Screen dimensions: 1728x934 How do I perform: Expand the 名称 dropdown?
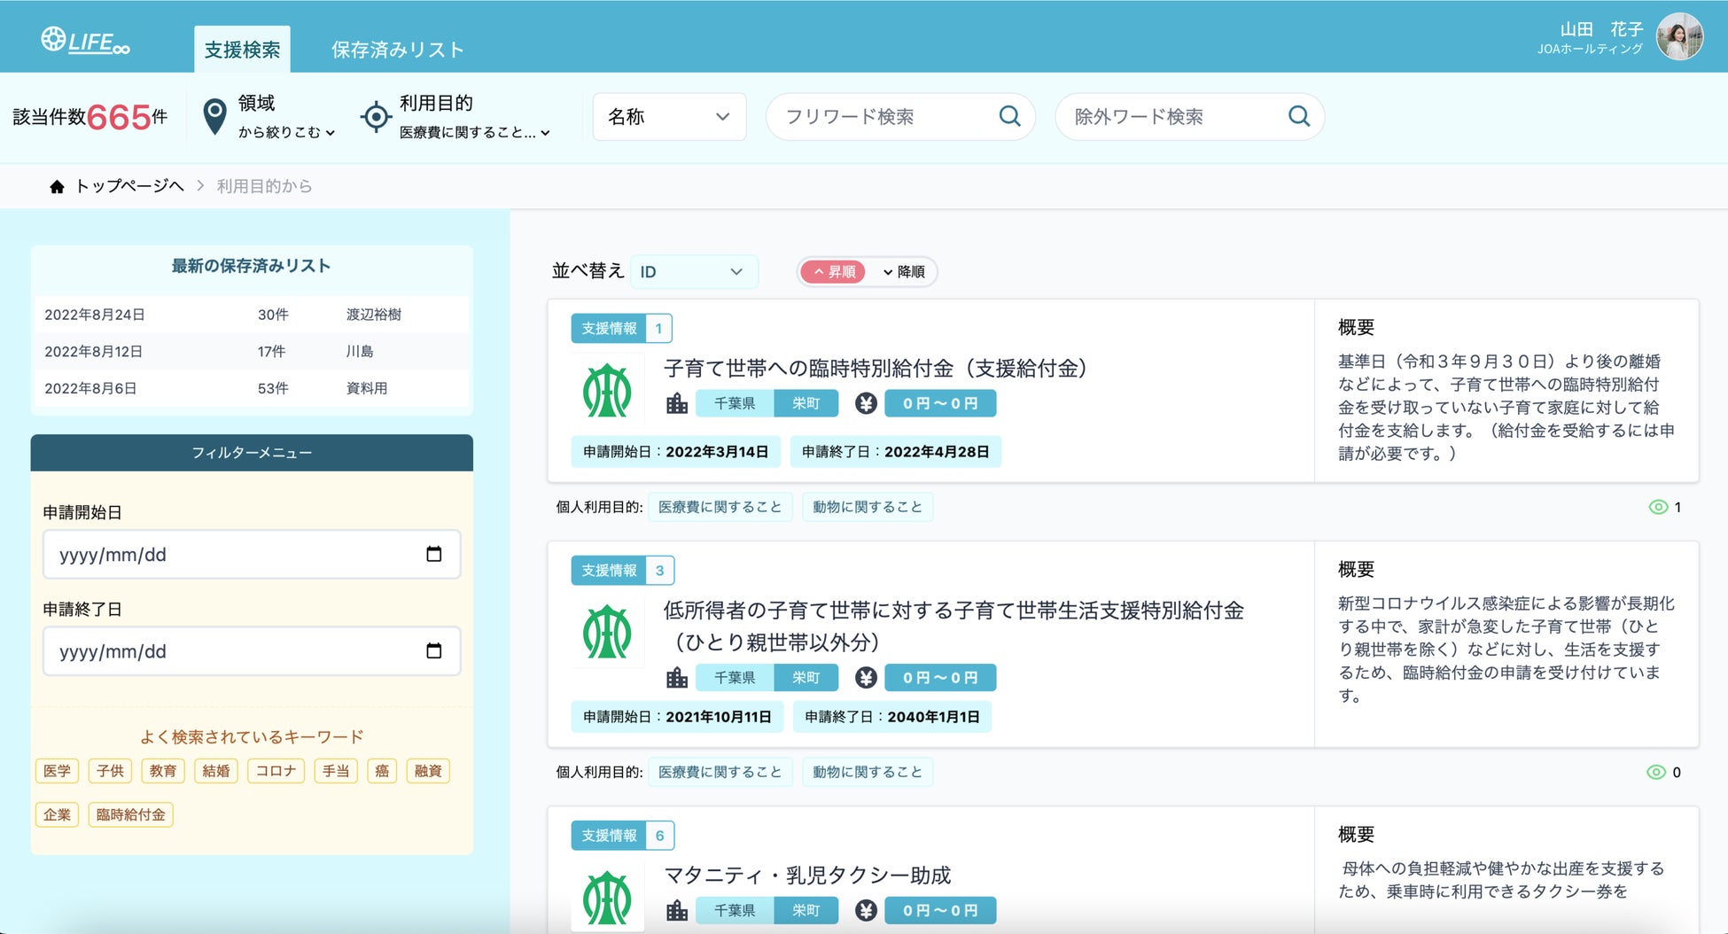tap(669, 116)
